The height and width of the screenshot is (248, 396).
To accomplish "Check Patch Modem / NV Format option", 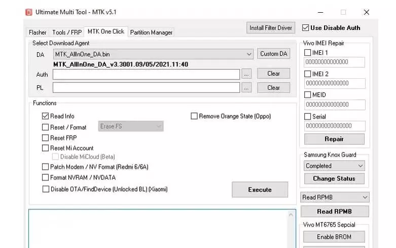I will pyautogui.click(x=45, y=167).
